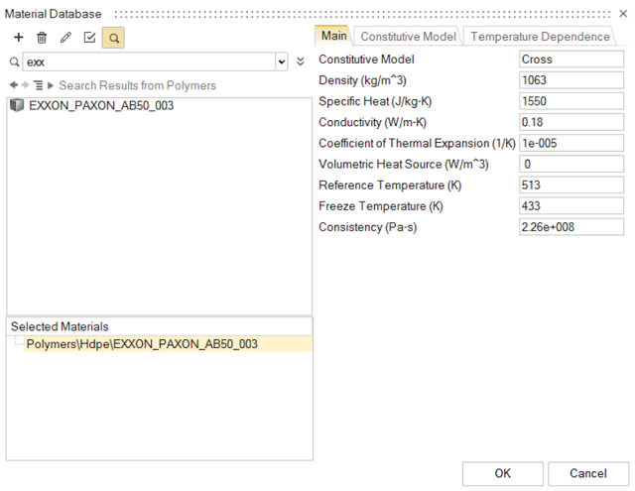The width and height of the screenshot is (635, 491).
Task: Expand advanced search double chevron
Action: (x=301, y=61)
